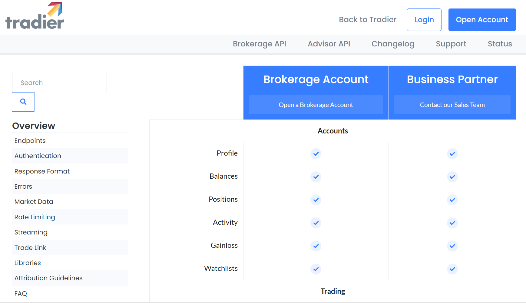
Task: Click Positions checkmark under Business Partner
Action: pos(452,200)
